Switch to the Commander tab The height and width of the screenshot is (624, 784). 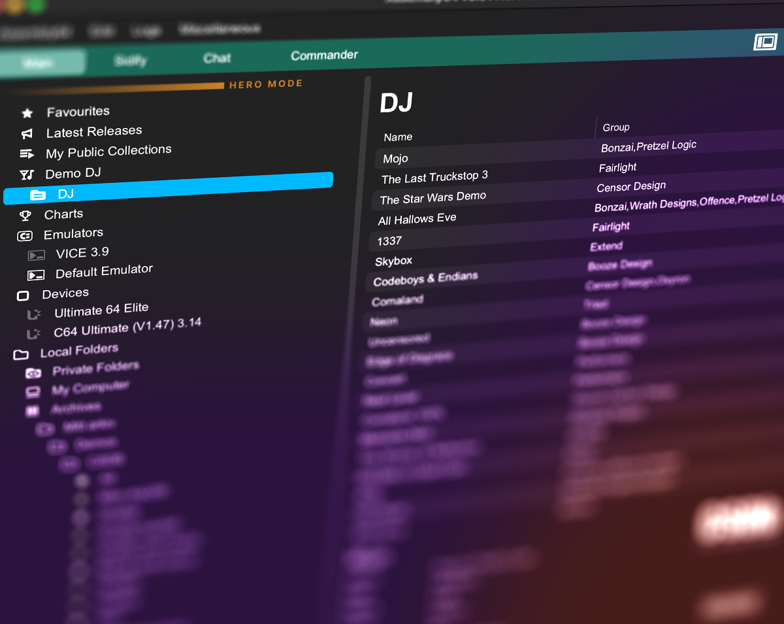click(x=324, y=56)
